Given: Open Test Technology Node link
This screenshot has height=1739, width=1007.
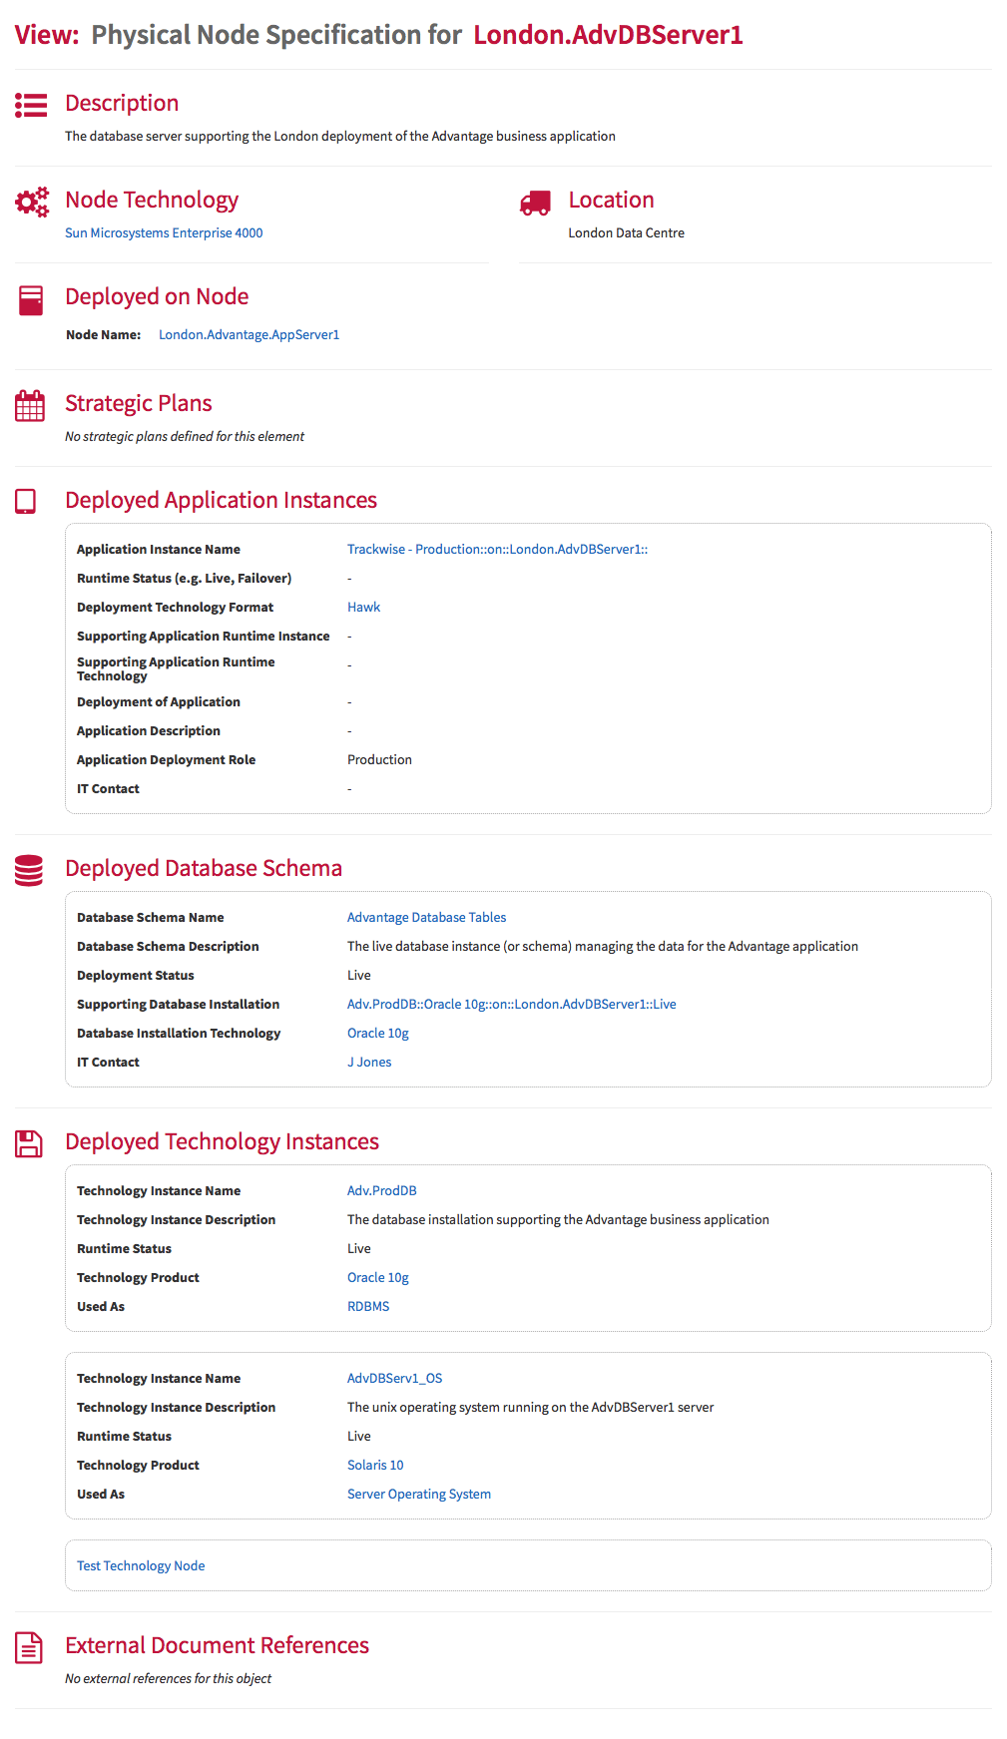Looking at the screenshot, I should point(141,1565).
